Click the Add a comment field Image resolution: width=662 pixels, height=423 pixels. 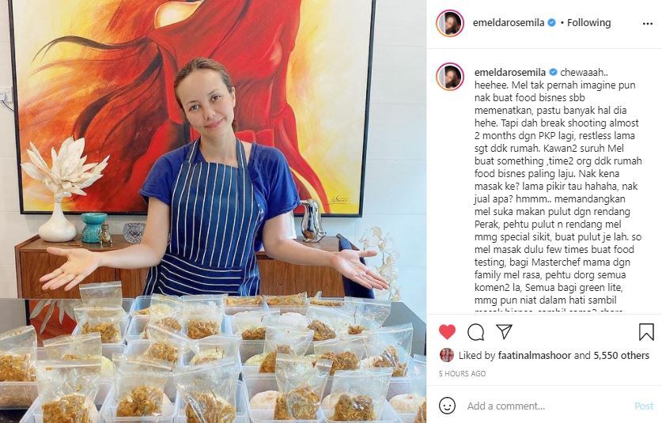[545, 406]
